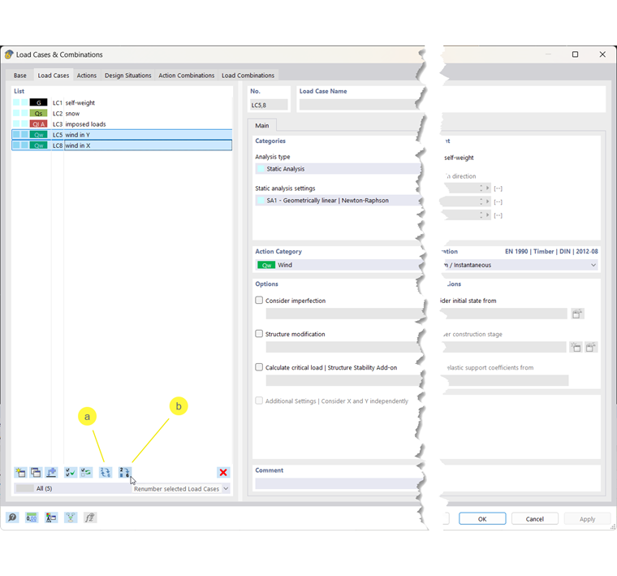Click green Qs swatch of LC2 snow
Viewport: 617px width, 576px height.
tap(39, 114)
